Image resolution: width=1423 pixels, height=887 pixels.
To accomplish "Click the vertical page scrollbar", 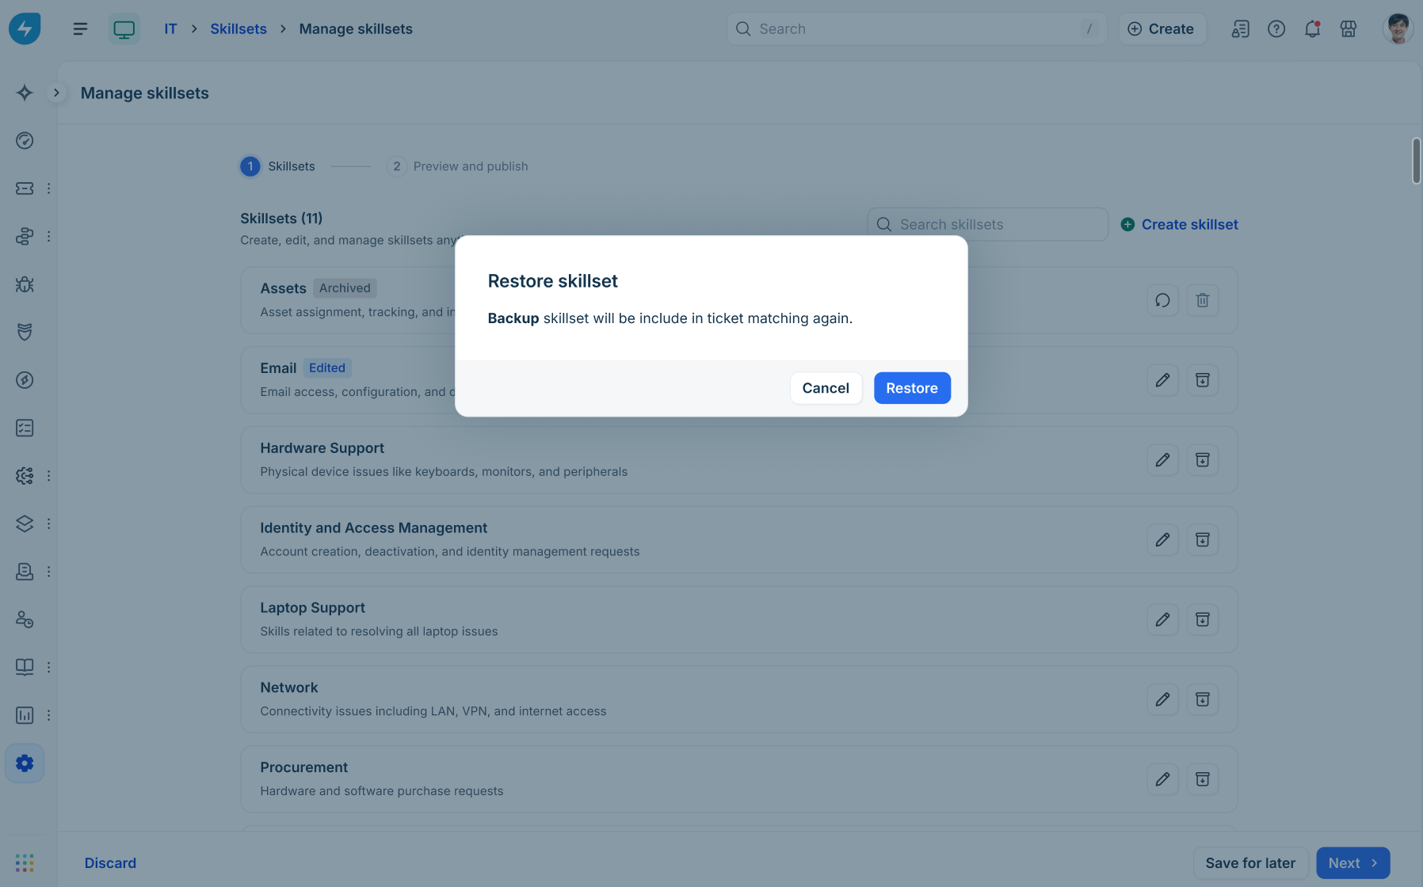I will [x=1416, y=161].
